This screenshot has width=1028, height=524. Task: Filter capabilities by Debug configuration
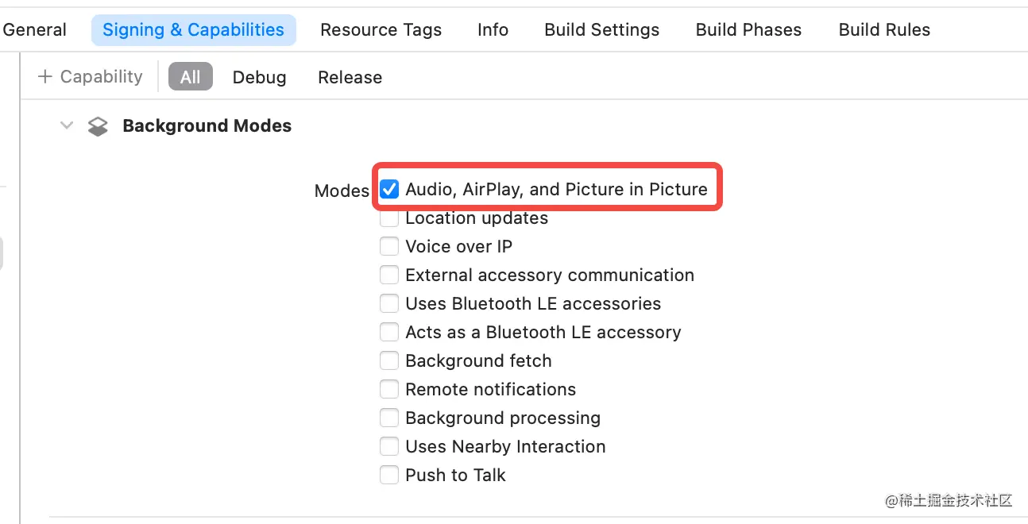tap(259, 77)
